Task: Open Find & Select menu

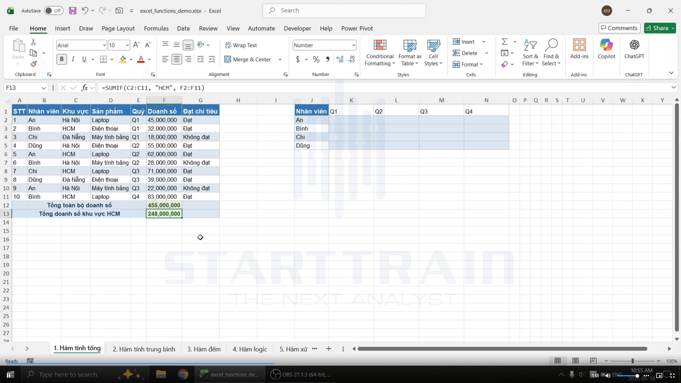Action: coord(551,53)
